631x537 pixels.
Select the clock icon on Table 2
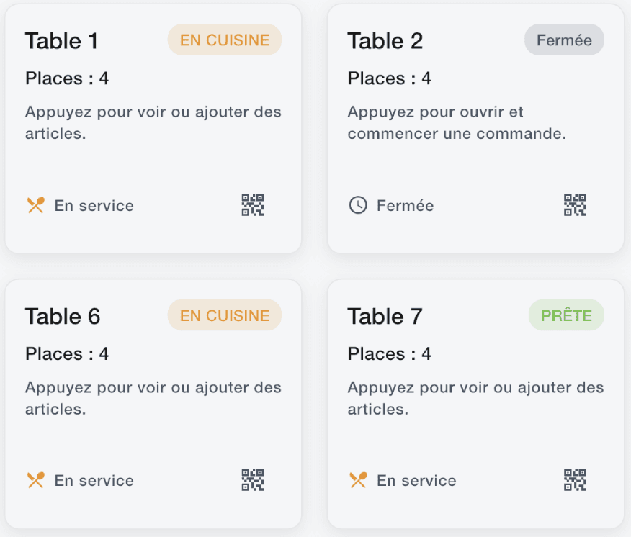coord(357,205)
